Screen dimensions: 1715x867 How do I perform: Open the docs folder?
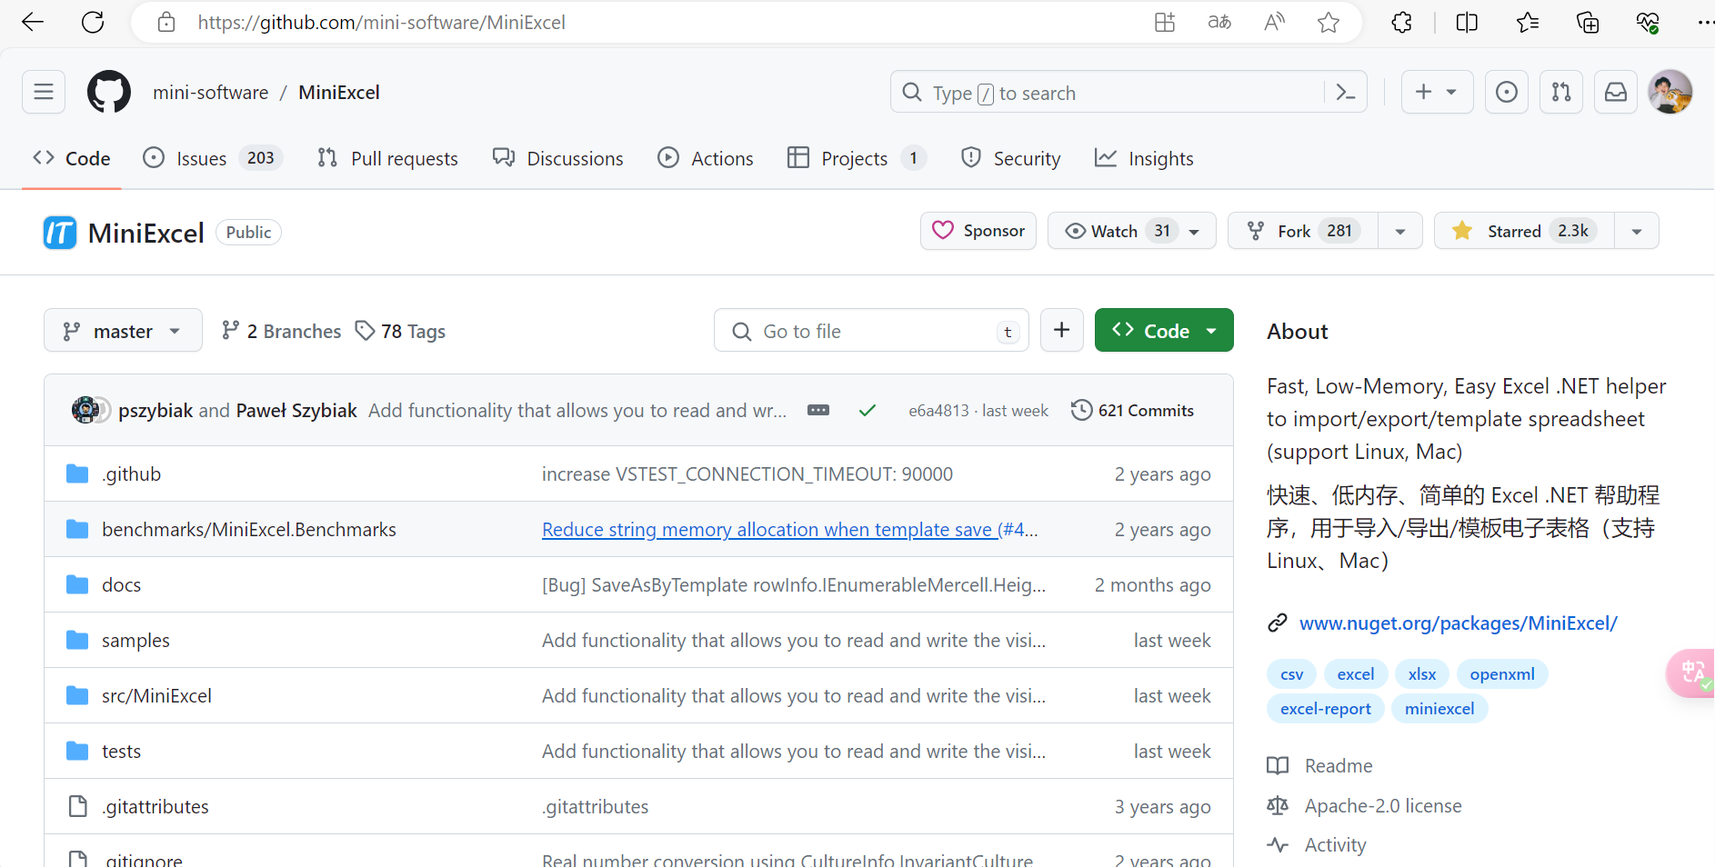click(x=122, y=584)
